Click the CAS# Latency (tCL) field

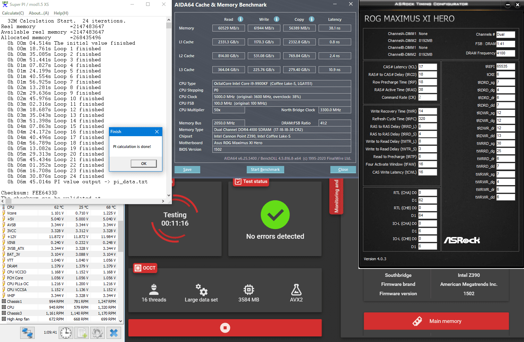[x=427, y=67]
